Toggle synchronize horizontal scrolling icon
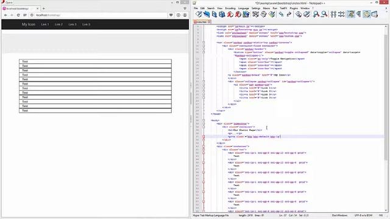 coord(341,15)
